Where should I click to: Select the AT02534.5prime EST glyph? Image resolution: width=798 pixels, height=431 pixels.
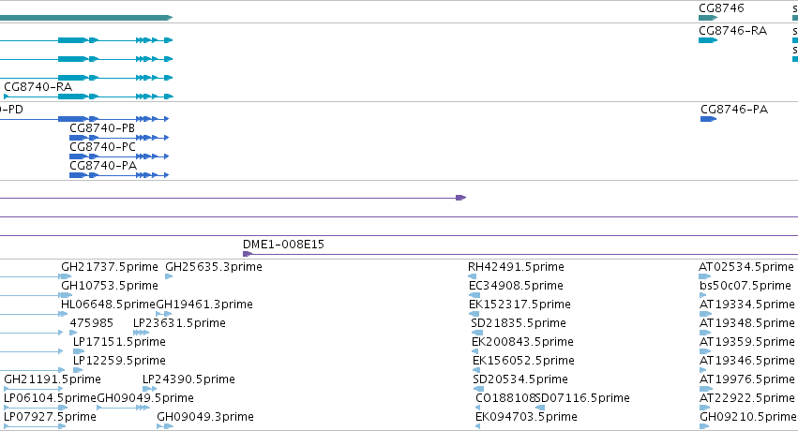point(704,276)
